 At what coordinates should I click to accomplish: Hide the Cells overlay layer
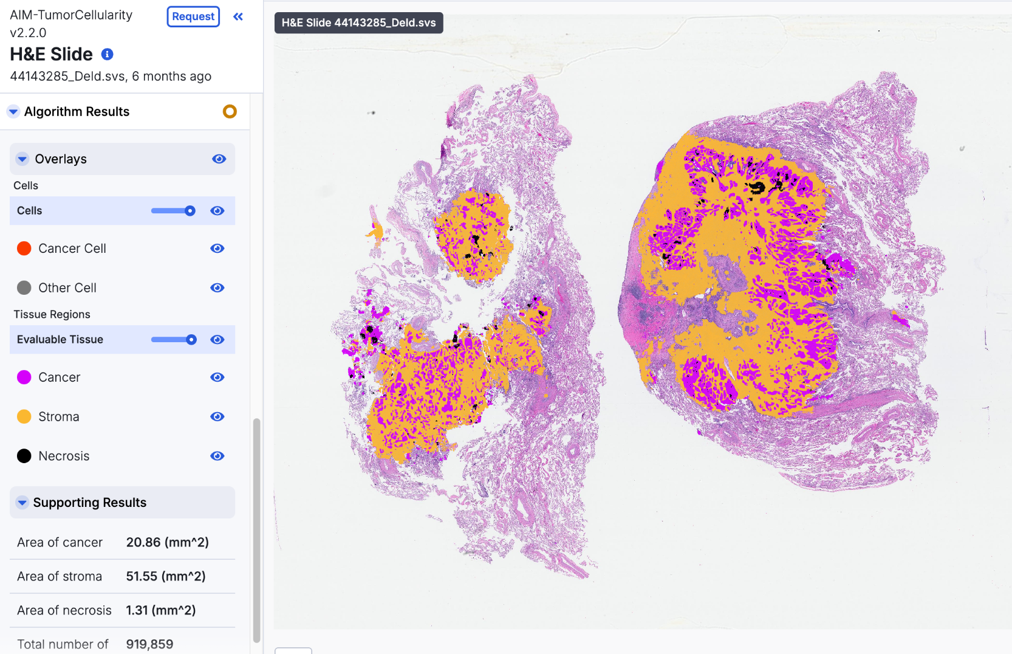pyautogui.click(x=217, y=211)
